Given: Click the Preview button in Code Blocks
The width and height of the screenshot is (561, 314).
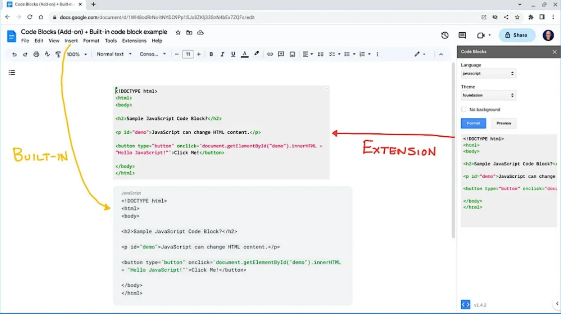Looking at the screenshot, I should tap(504, 123).
